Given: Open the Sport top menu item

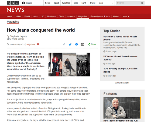Looking at the screenshot, I should coord(56,3).
